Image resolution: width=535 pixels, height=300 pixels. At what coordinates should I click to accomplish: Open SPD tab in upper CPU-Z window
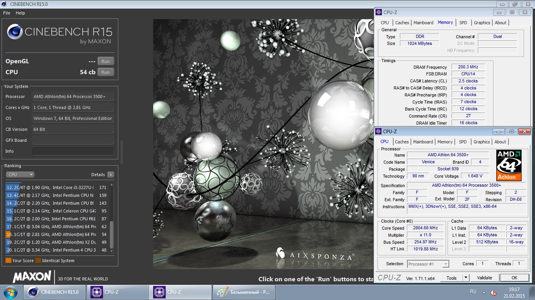(463, 23)
